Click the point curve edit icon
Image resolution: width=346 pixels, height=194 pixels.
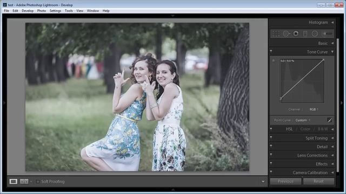click(330, 120)
